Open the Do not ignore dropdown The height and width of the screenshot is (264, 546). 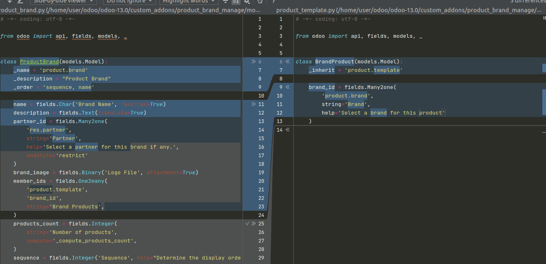click(x=129, y=2)
